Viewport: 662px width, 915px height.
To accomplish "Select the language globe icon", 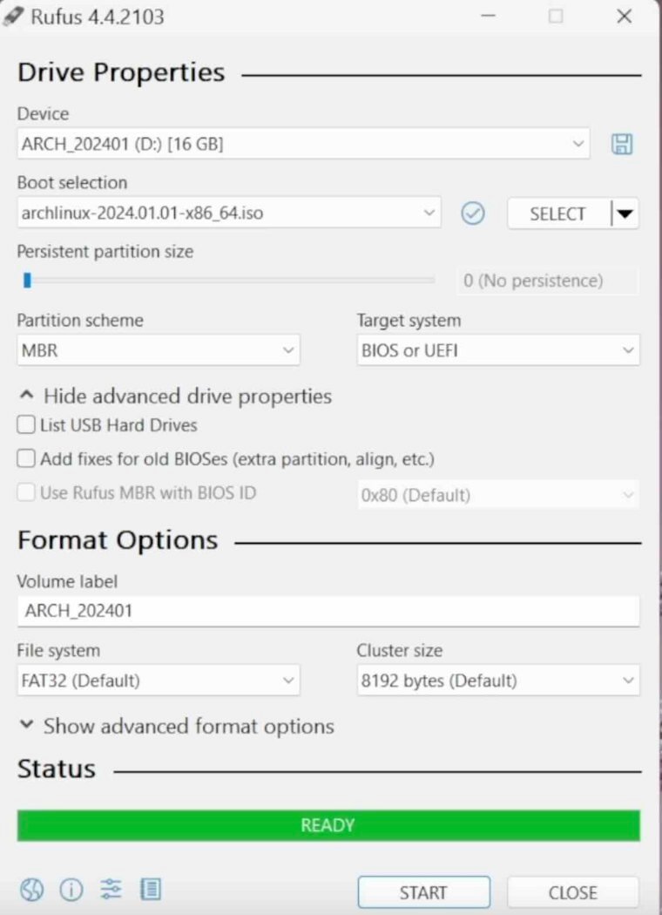I will click(x=32, y=889).
